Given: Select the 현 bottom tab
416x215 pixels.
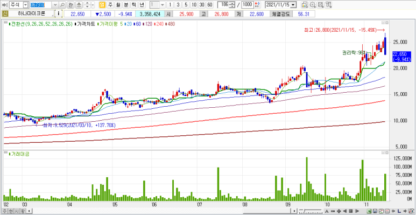Looking at the screenshot, I should pyautogui.click(x=11, y=211).
